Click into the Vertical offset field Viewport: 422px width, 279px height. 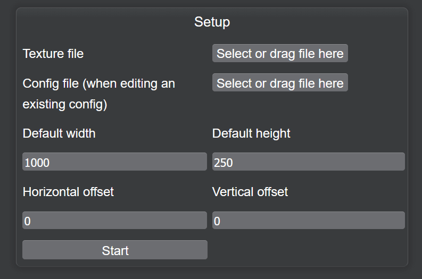(308, 221)
